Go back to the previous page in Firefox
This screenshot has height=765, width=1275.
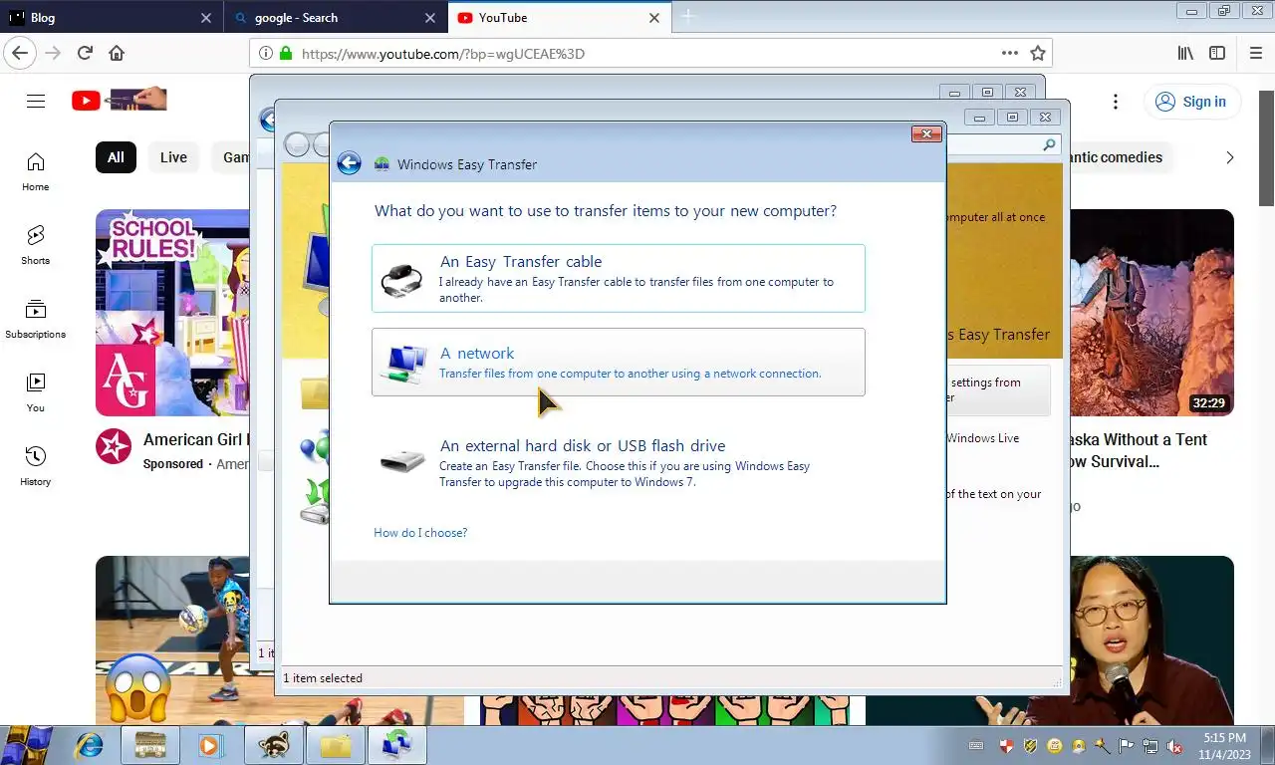coord(20,53)
